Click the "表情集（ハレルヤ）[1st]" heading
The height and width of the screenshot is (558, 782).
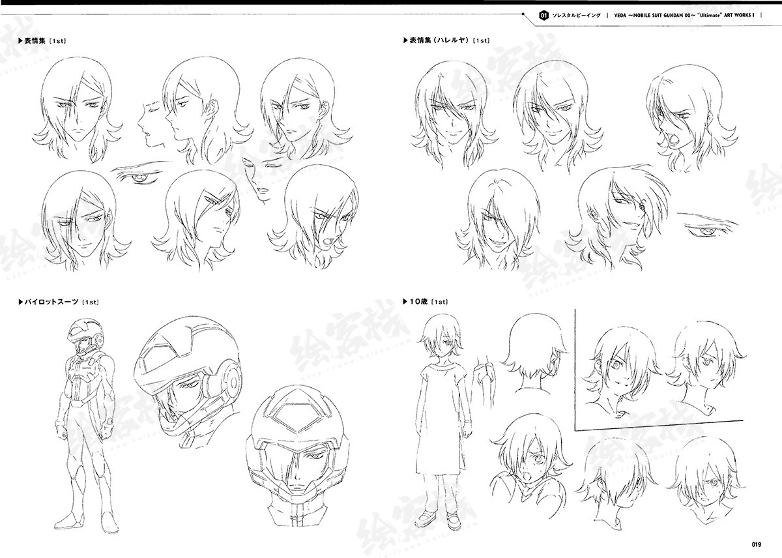[446, 41]
